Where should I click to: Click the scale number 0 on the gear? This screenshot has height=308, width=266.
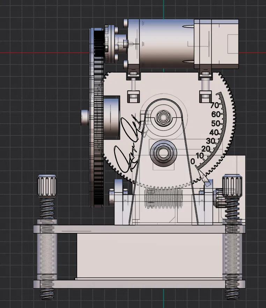(193, 161)
